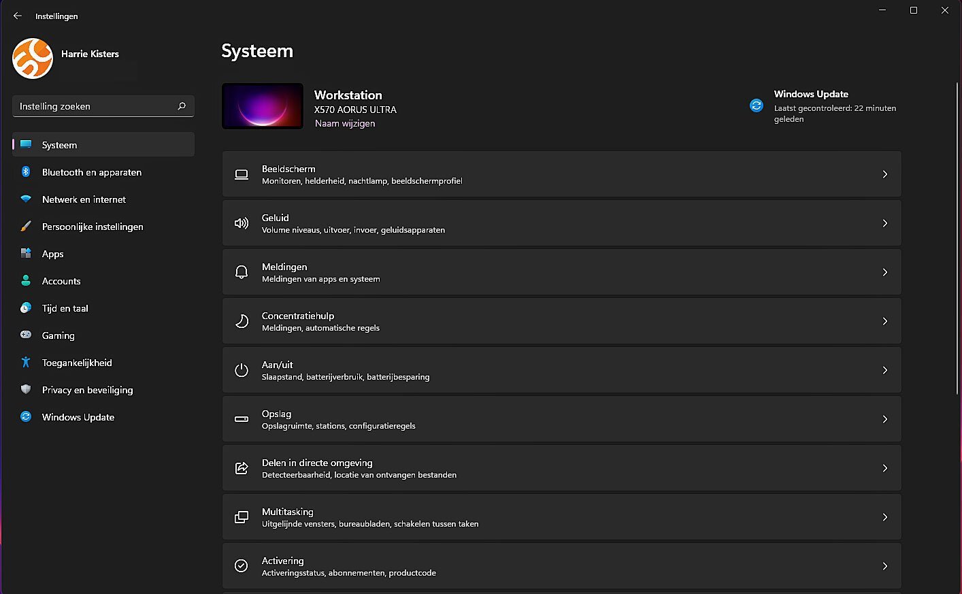Image resolution: width=962 pixels, height=594 pixels.
Task: Open Privacy en beveiliging section
Action: (x=103, y=390)
